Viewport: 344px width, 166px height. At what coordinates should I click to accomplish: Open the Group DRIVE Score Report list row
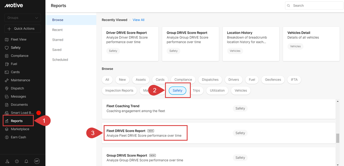(x=219, y=157)
